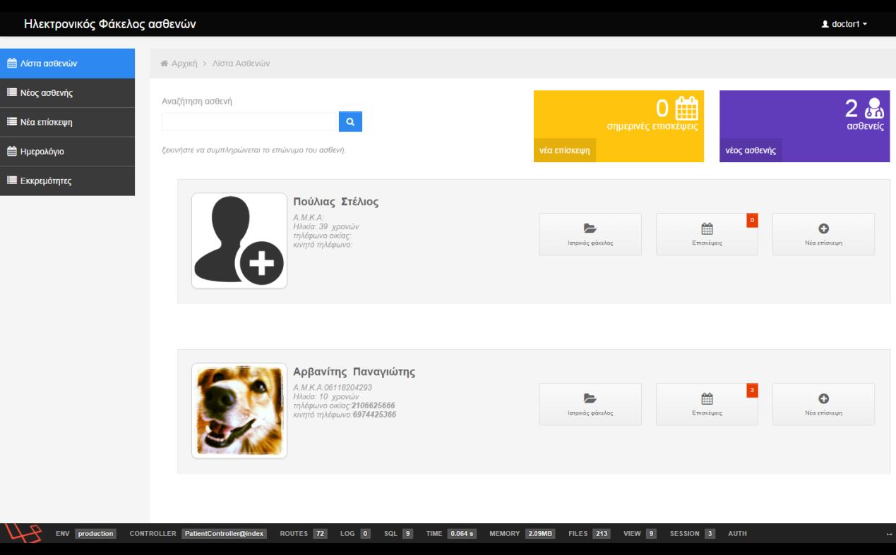Screen dimensions: 896x555
Task: Click Νέα επίσκεψη for Αρβανίτης Παναγιώτης
Action: [823, 404]
